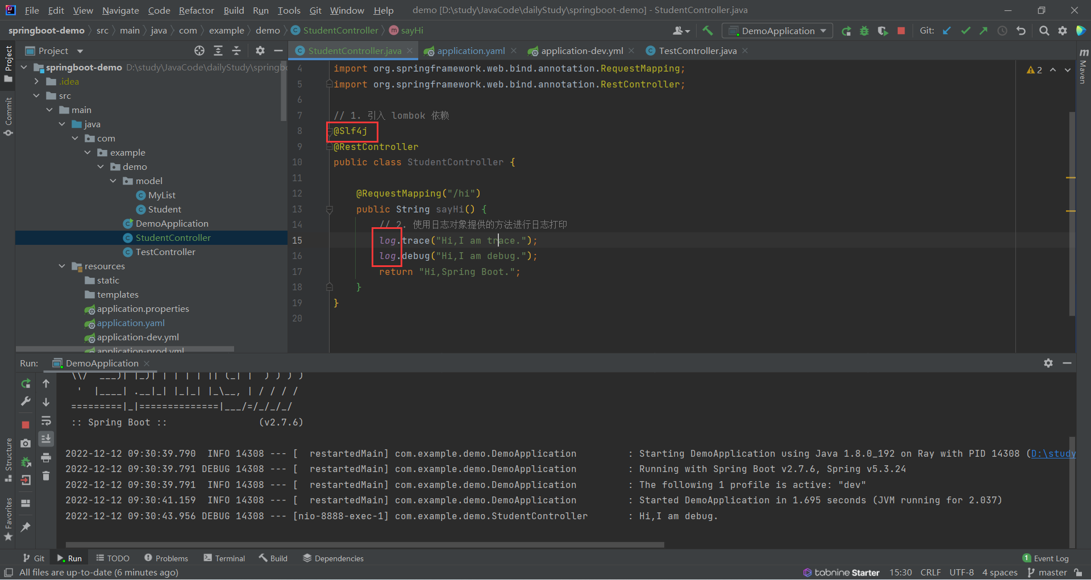1091x580 pixels.
Task: Open the Refactor menu
Action: point(196,10)
